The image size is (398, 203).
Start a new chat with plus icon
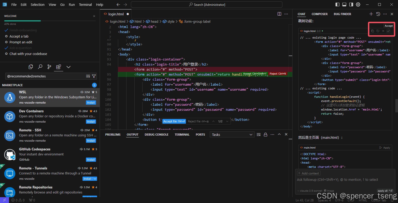(371, 14)
